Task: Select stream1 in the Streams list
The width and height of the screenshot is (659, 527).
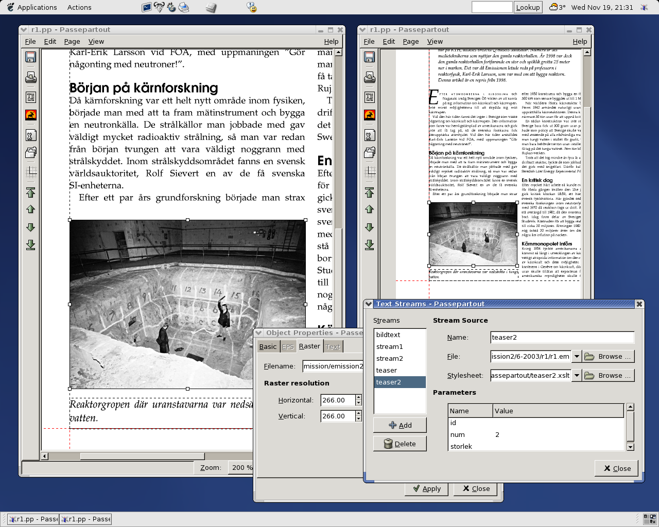Action: click(x=390, y=347)
